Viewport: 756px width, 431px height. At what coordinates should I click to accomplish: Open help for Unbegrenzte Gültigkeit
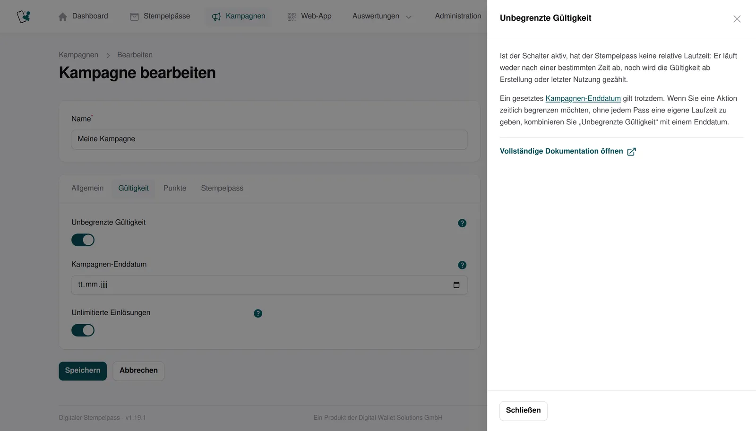coord(462,223)
